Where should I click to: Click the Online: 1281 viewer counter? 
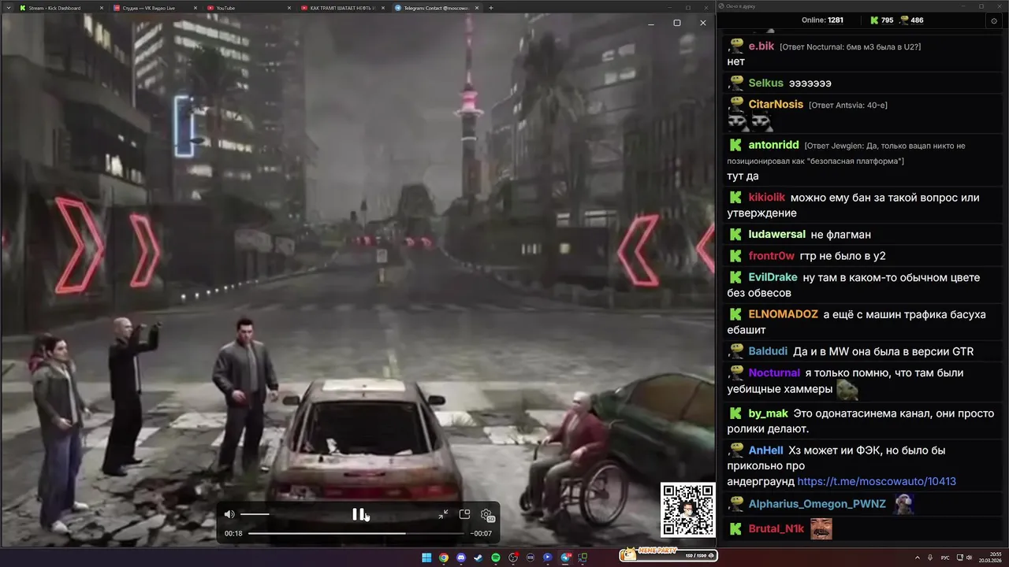pos(822,20)
